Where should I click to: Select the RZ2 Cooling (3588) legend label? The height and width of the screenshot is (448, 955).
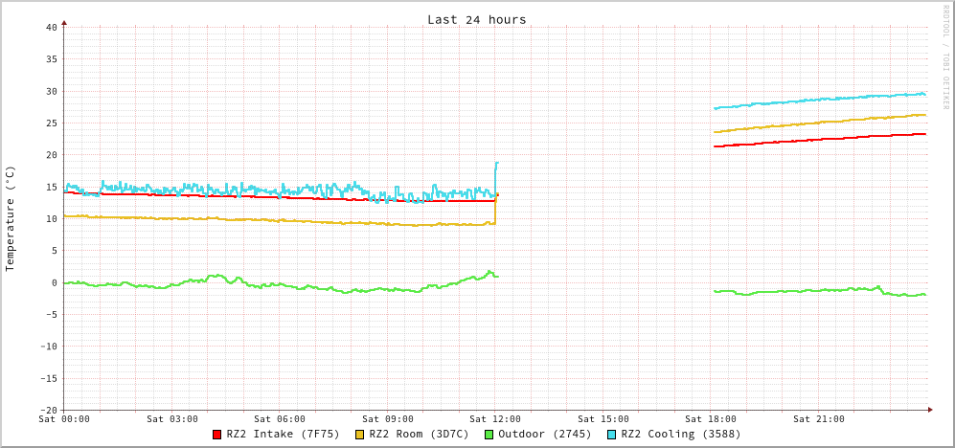coord(680,434)
